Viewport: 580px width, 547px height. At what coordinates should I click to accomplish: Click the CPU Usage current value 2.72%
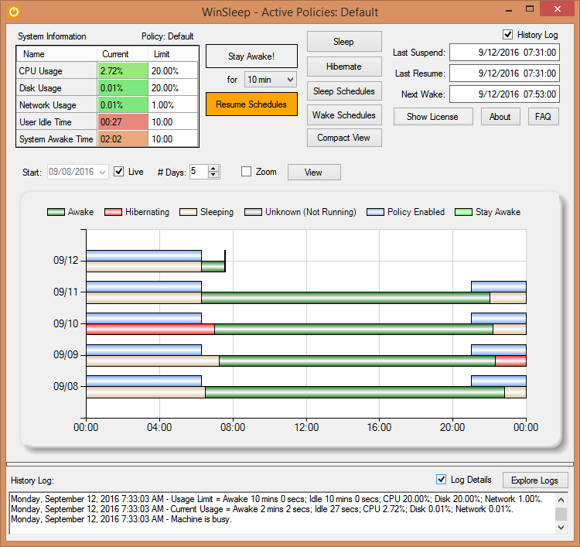[123, 70]
